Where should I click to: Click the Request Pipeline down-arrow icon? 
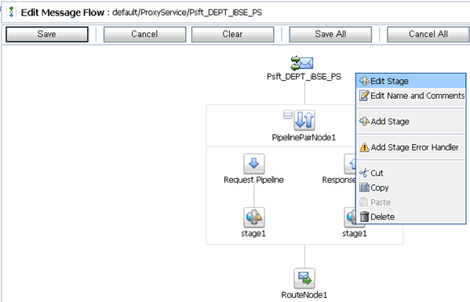[x=254, y=164]
